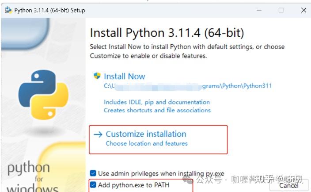Minimize the Python Setup window
The height and width of the screenshot is (192, 311).
259,10
